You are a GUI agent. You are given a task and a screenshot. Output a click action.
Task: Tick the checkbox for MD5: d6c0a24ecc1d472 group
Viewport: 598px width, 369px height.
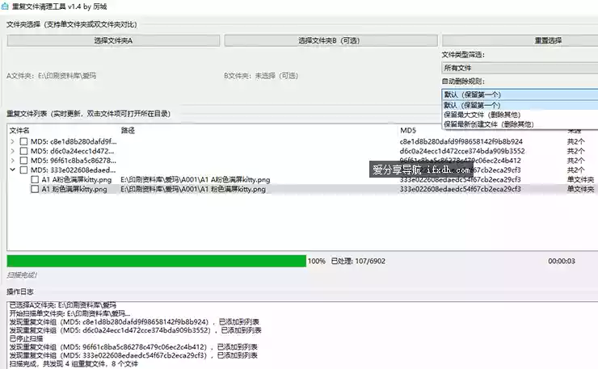pyautogui.click(x=23, y=151)
